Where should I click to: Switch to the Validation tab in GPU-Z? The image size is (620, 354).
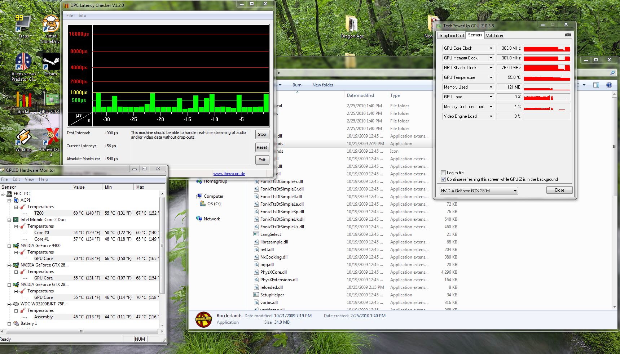pyautogui.click(x=494, y=35)
